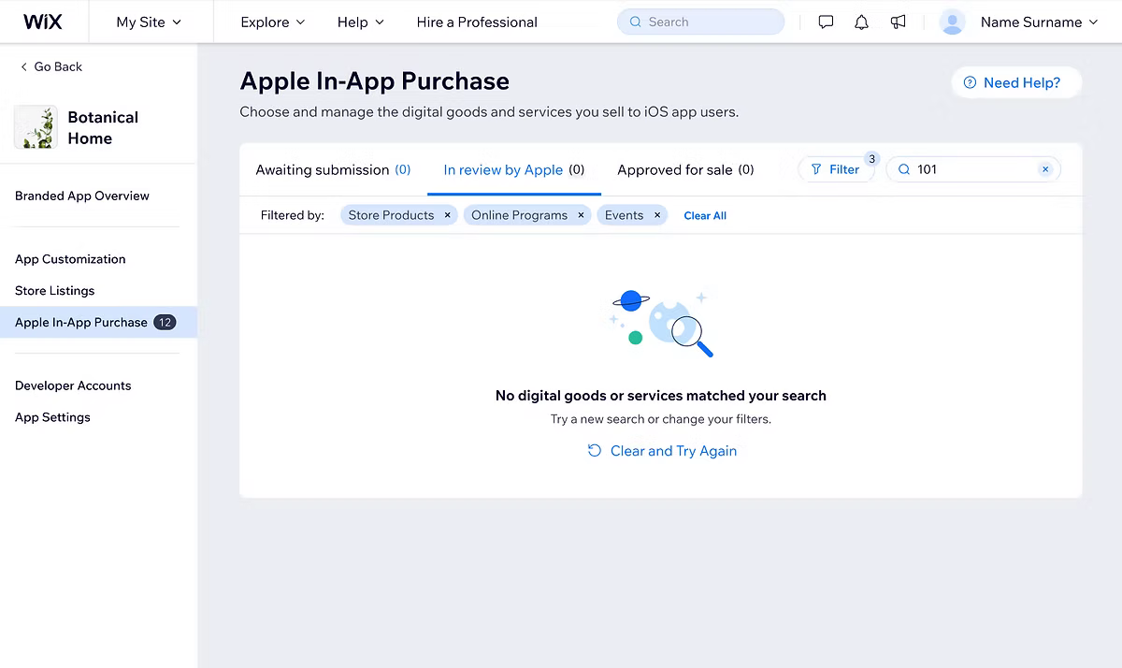This screenshot has height=668, width=1122.
Task: Go to App Customization
Action: coord(70,259)
